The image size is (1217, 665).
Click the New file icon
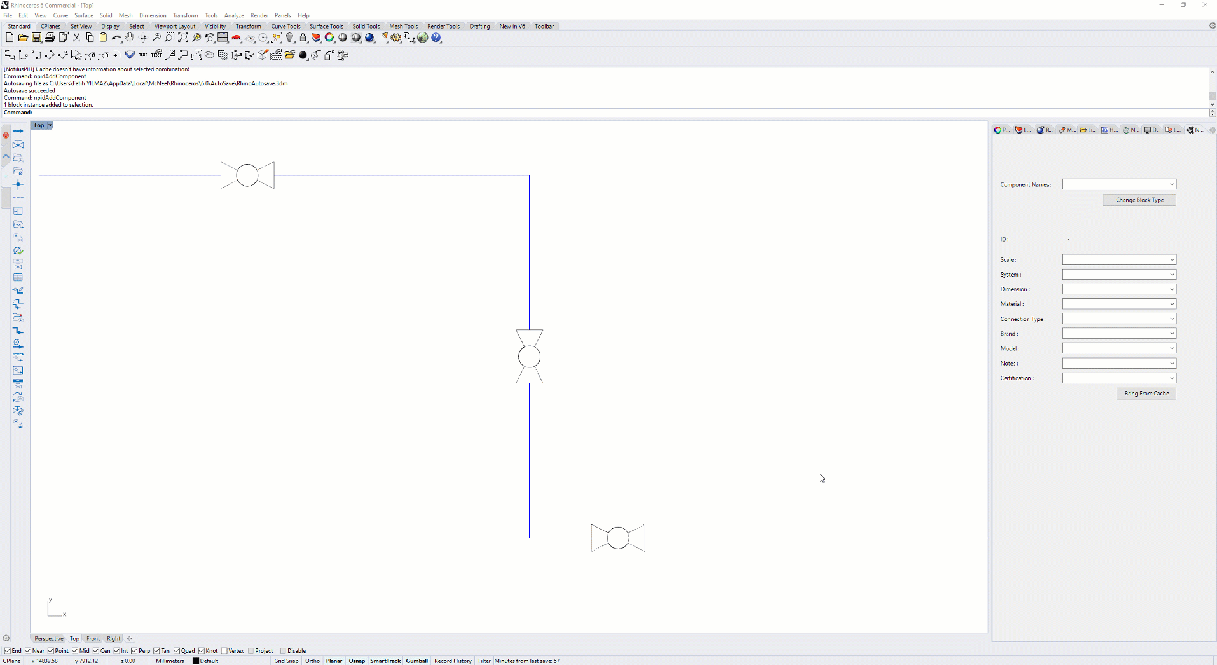pos(10,38)
